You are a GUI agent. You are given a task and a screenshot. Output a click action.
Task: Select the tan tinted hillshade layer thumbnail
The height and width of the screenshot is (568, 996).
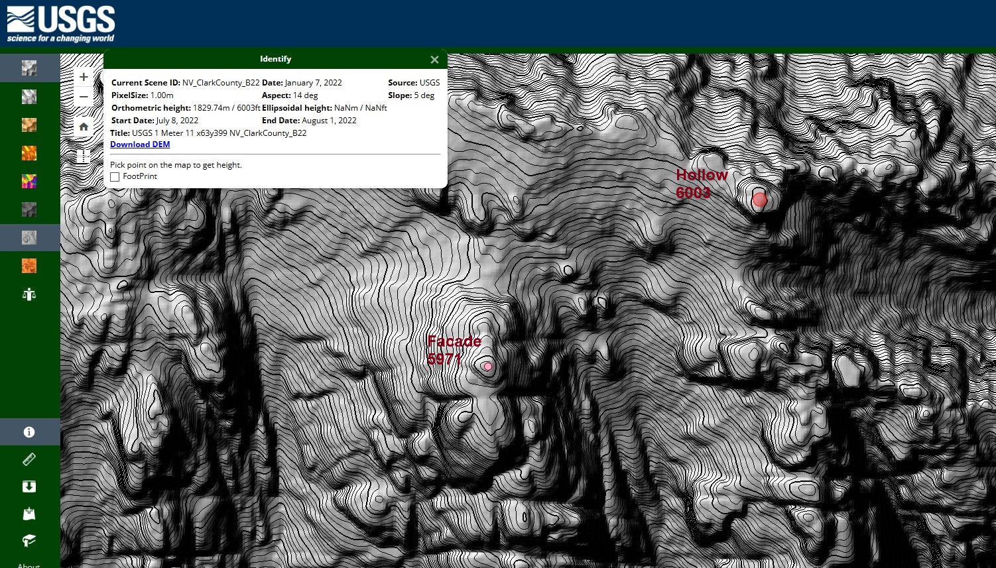[x=29, y=125]
